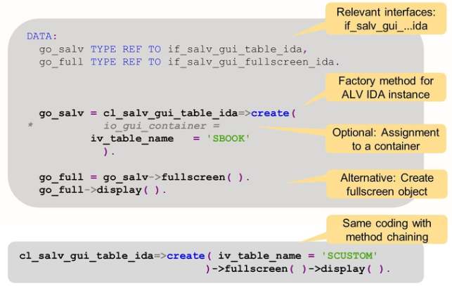Click the DATA: keyword in the code
The width and height of the screenshot is (452, 286).
point(41,36)
